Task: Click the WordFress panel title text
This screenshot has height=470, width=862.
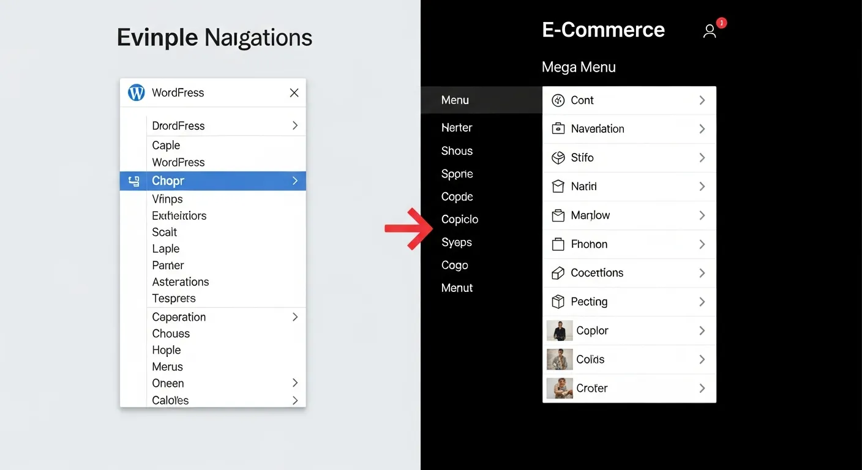Action: (178, 93)
